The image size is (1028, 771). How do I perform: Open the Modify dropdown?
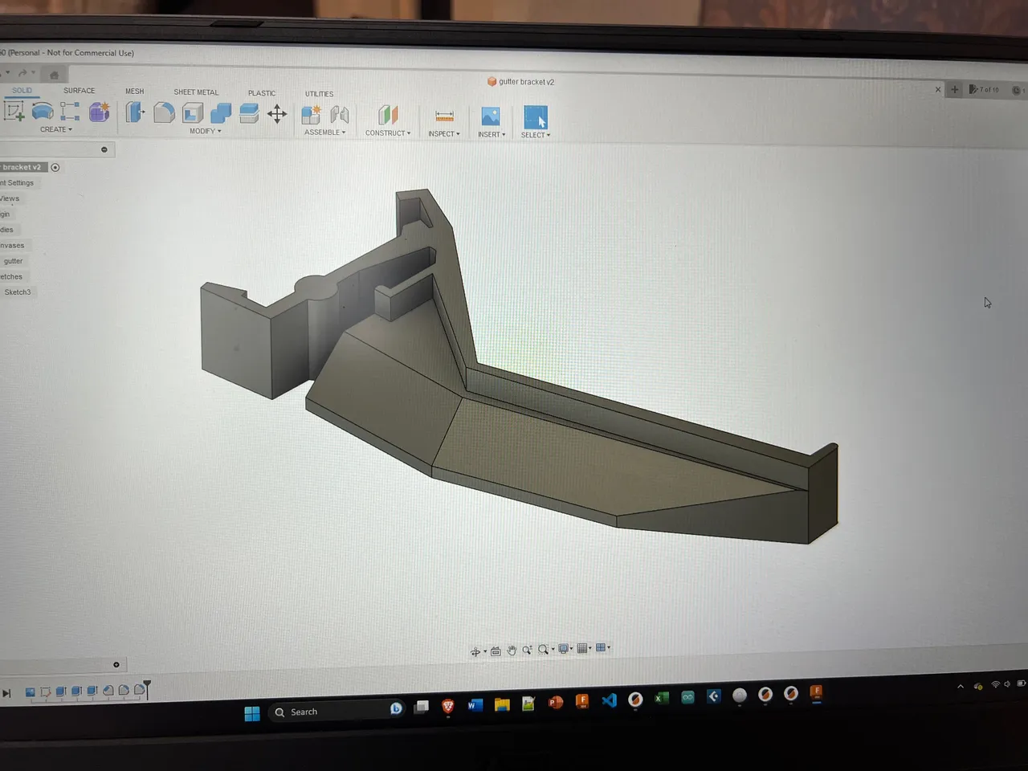[x=205, y=131]
